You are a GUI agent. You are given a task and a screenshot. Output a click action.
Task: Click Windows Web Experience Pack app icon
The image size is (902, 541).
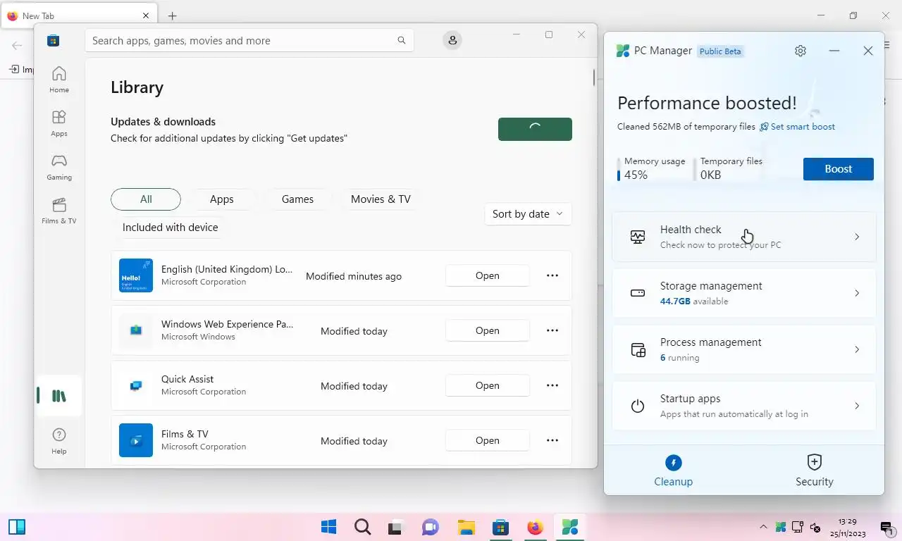coord(136,330)
